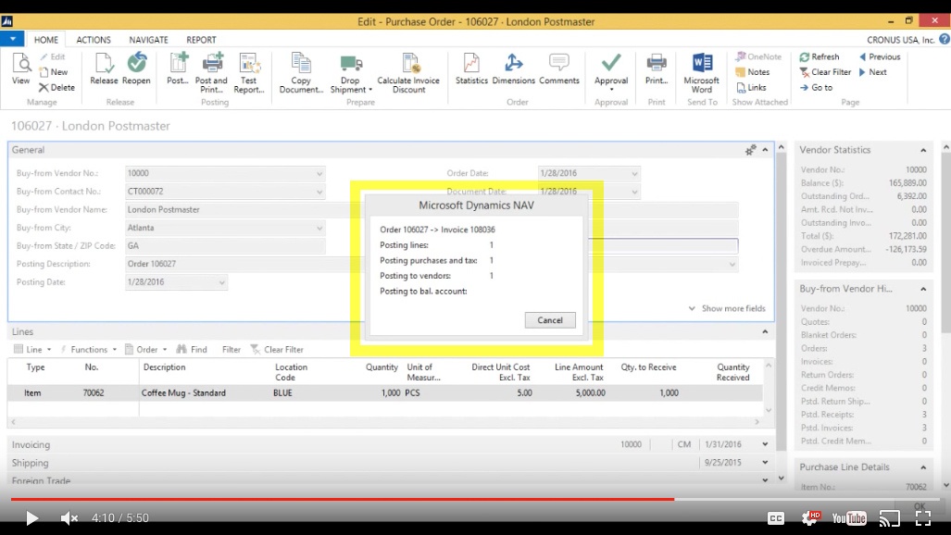Open the Functions menu in Lines

89,349
